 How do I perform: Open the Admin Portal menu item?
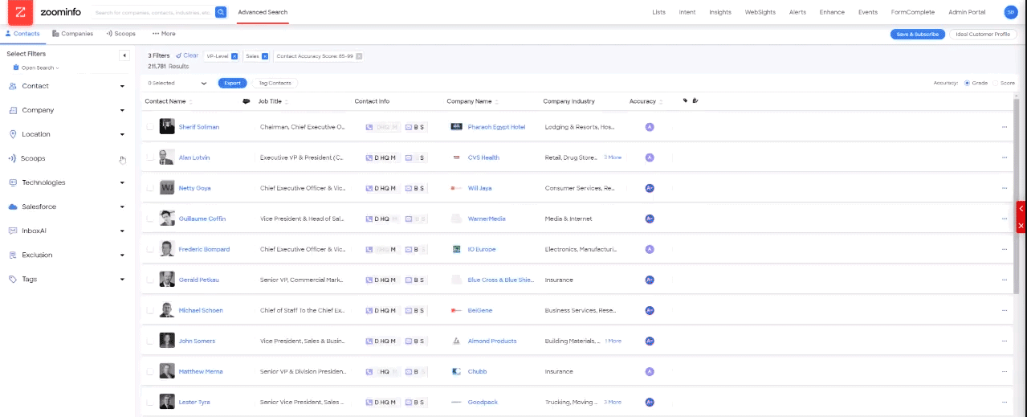coord(966,12)
